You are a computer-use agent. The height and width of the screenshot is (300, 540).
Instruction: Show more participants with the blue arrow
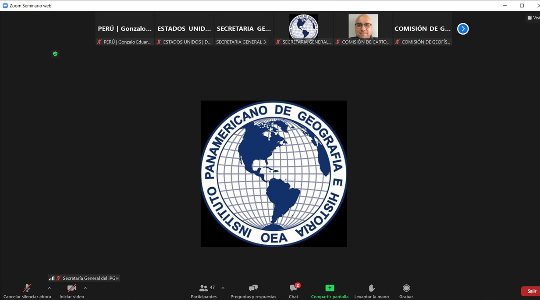463,29
